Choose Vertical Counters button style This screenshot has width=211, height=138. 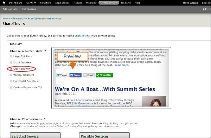11,75
